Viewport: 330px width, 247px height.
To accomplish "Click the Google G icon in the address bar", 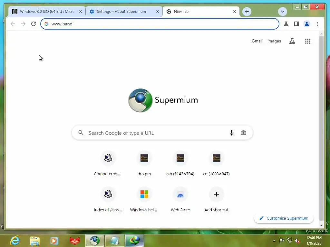I will (46, 24).
